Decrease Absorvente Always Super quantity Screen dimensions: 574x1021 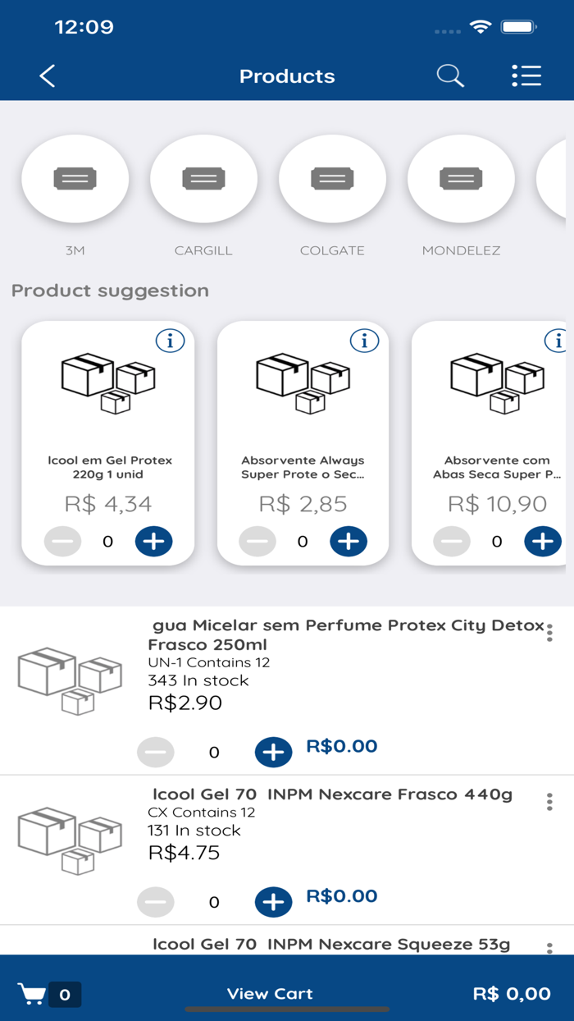pyautogui.click(x=257, y=542)
